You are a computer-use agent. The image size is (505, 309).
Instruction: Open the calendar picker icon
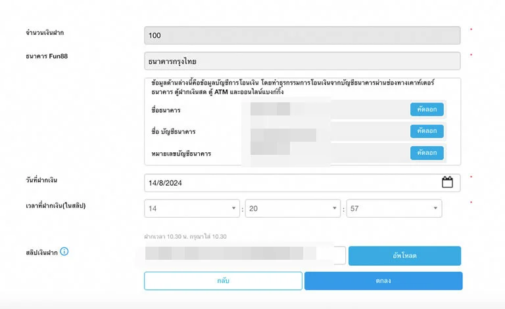point(447,182)
